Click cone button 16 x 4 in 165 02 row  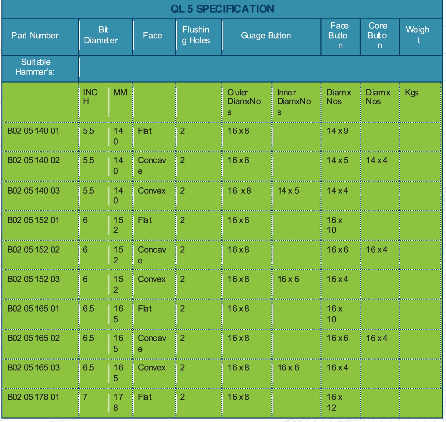pyautogui.click(x=377, y=338)
